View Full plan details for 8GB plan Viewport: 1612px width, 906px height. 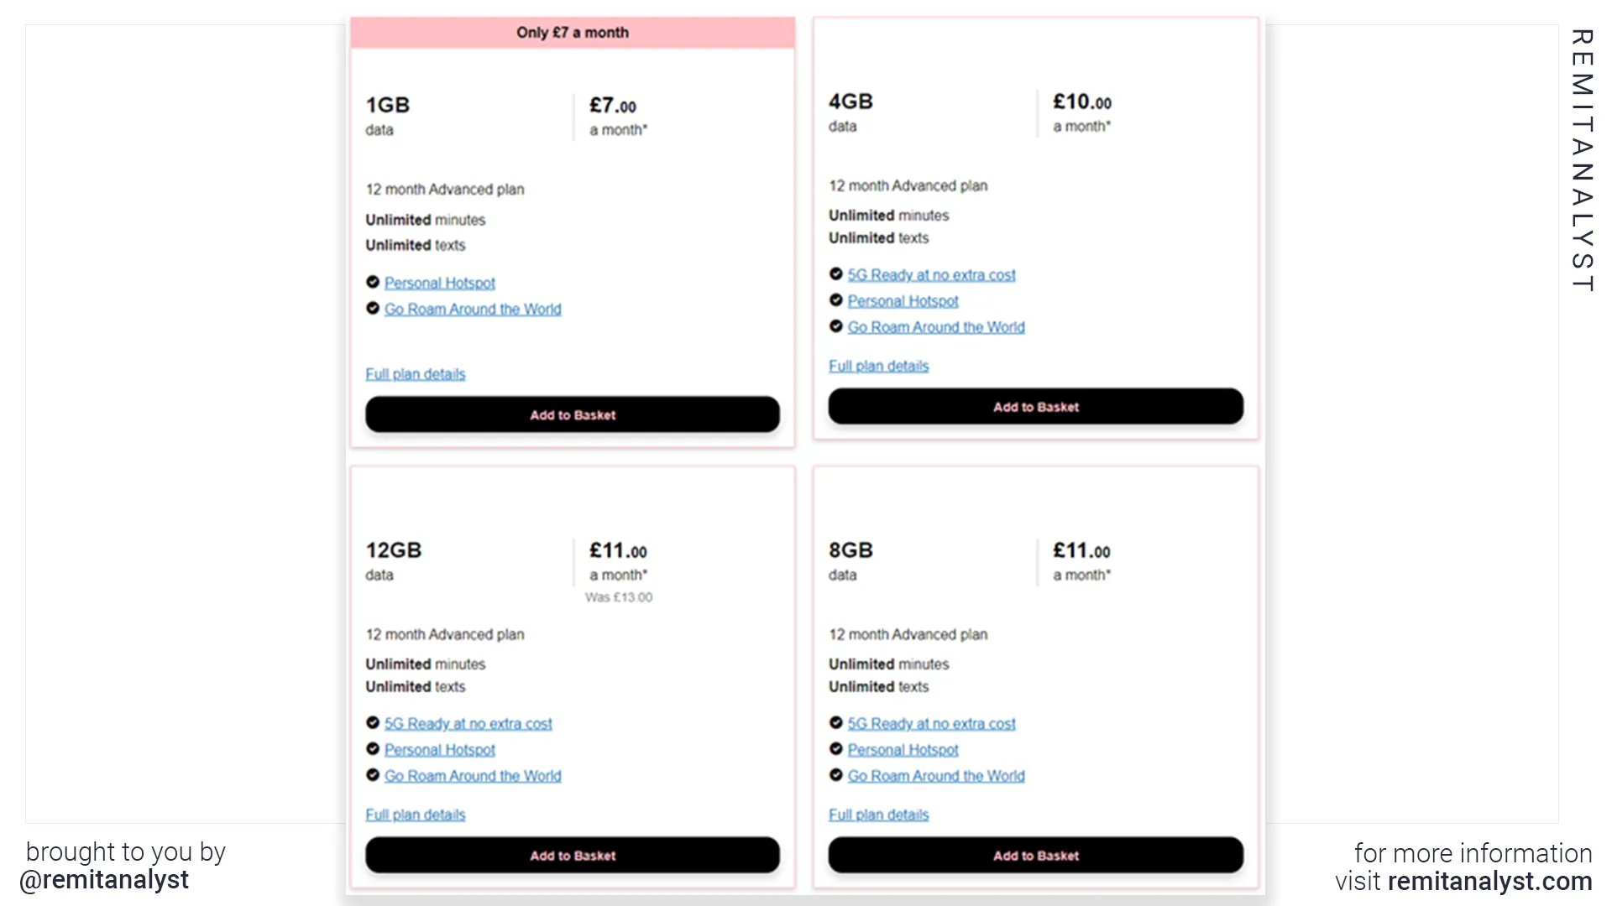coord(879,815)
